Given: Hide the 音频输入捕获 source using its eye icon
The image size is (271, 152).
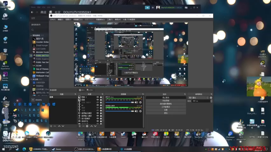Looking at the screenshot, I should coord(98,116).
